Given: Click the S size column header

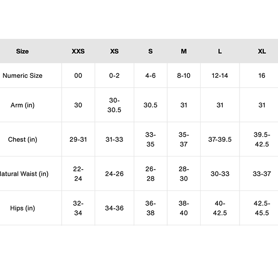Looking at the screenshot, I should coord(151,51).
